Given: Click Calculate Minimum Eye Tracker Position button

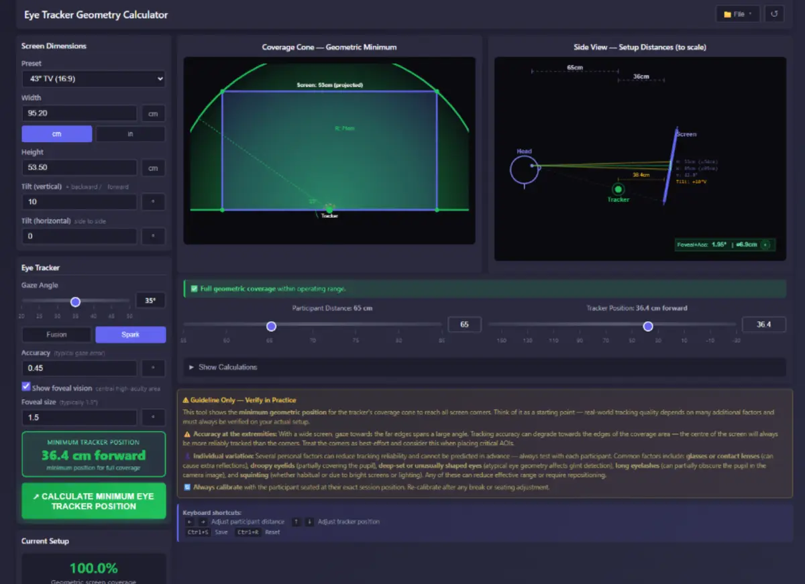Looking at the screenshot, I should (x=93, y=501).
